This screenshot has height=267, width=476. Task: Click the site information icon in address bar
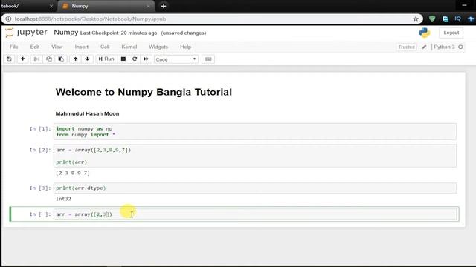8,19
